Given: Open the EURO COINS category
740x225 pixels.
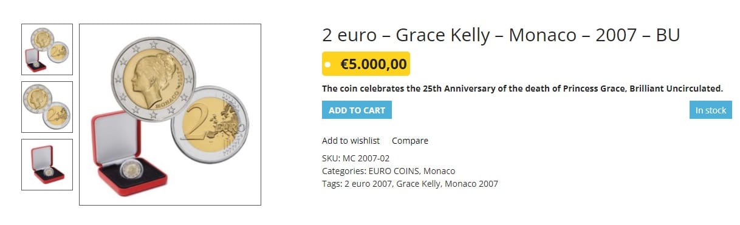Looking at the screenshot, I should coord(394,171).
